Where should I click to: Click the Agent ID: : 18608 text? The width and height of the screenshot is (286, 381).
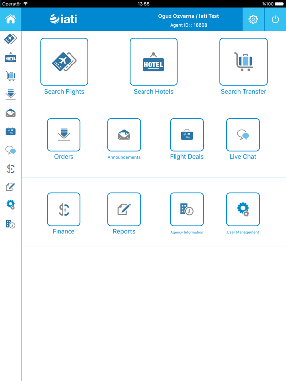coord(189,25)
